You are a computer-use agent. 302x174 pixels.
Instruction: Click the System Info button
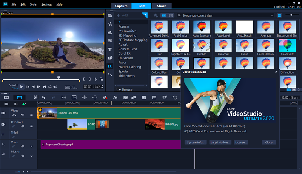(x=196, y=142)
